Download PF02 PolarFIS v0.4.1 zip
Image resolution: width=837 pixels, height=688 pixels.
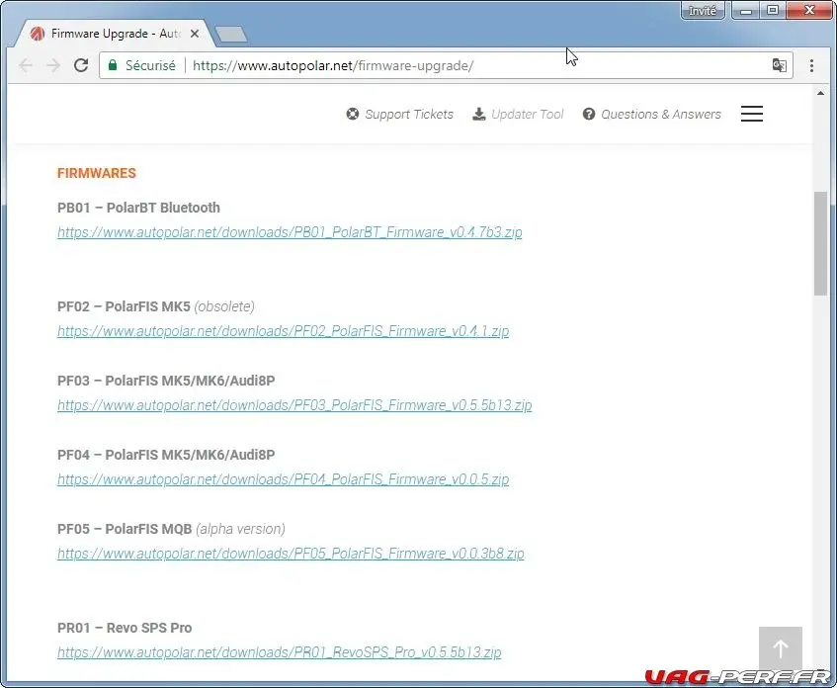pyautogui.click(x=283, y=331)
